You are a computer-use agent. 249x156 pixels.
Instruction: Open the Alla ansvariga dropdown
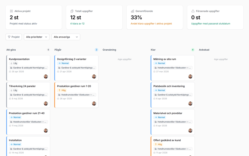pos(66,37)
